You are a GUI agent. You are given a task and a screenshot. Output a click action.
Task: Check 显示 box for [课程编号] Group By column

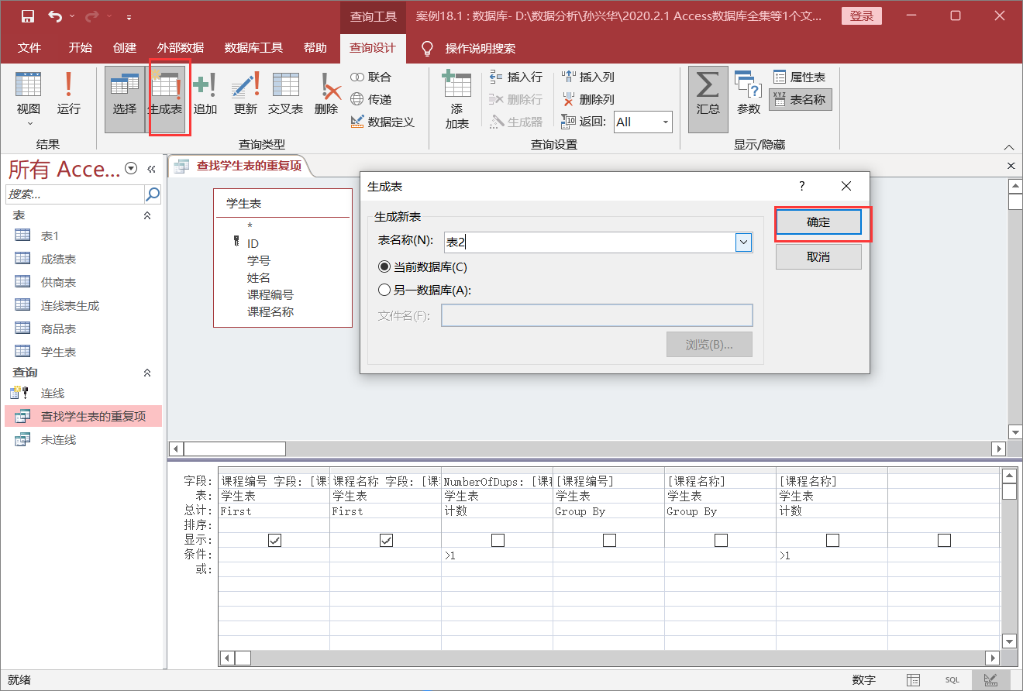[x=609, y=541]
